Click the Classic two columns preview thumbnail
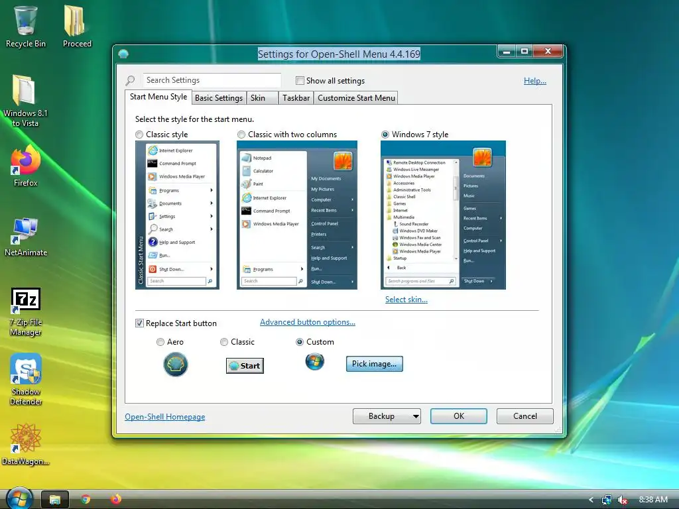The height and width of the screenshot is (509, 679). (297, 215)
